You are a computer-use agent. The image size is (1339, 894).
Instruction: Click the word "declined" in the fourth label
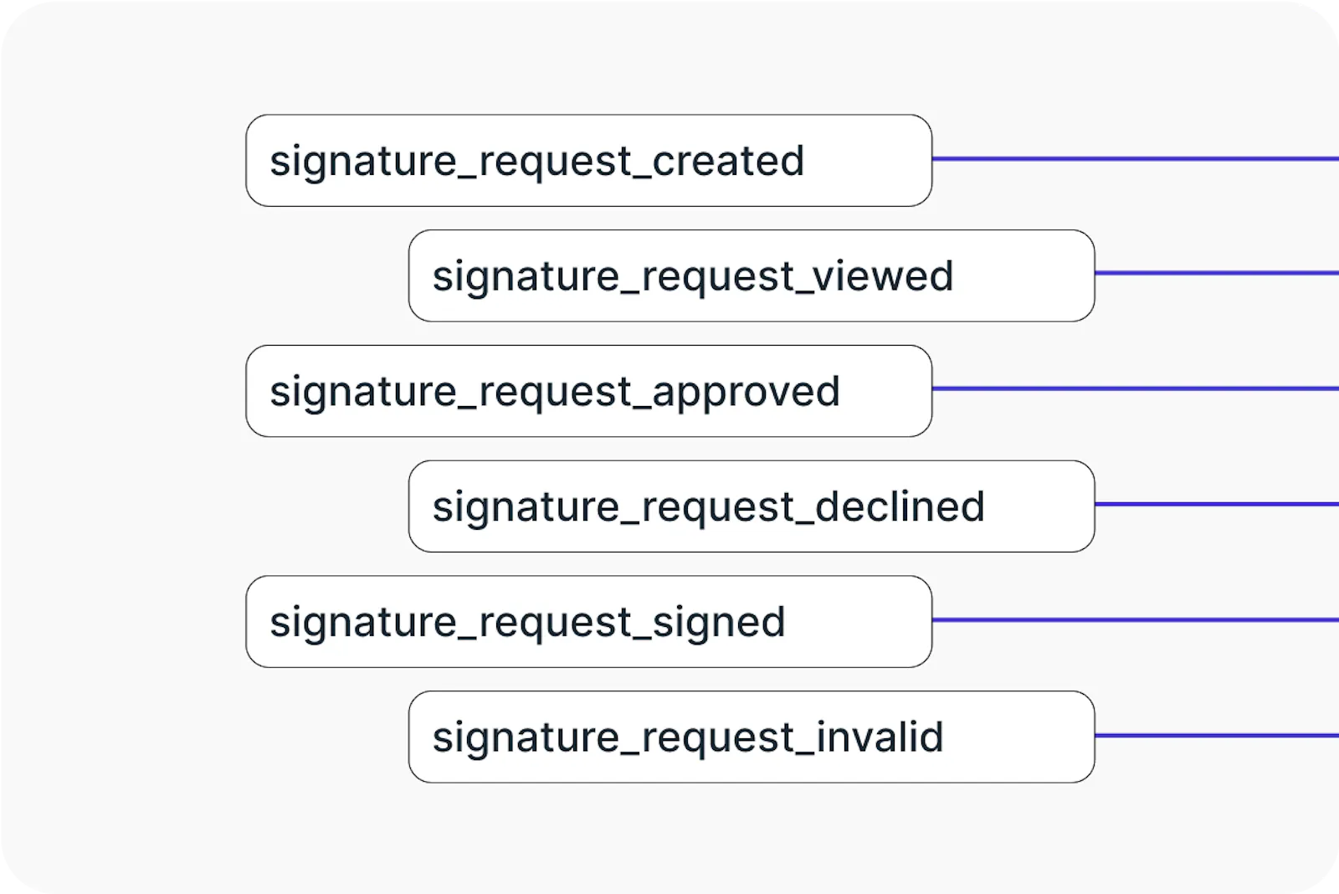(900, 506)
